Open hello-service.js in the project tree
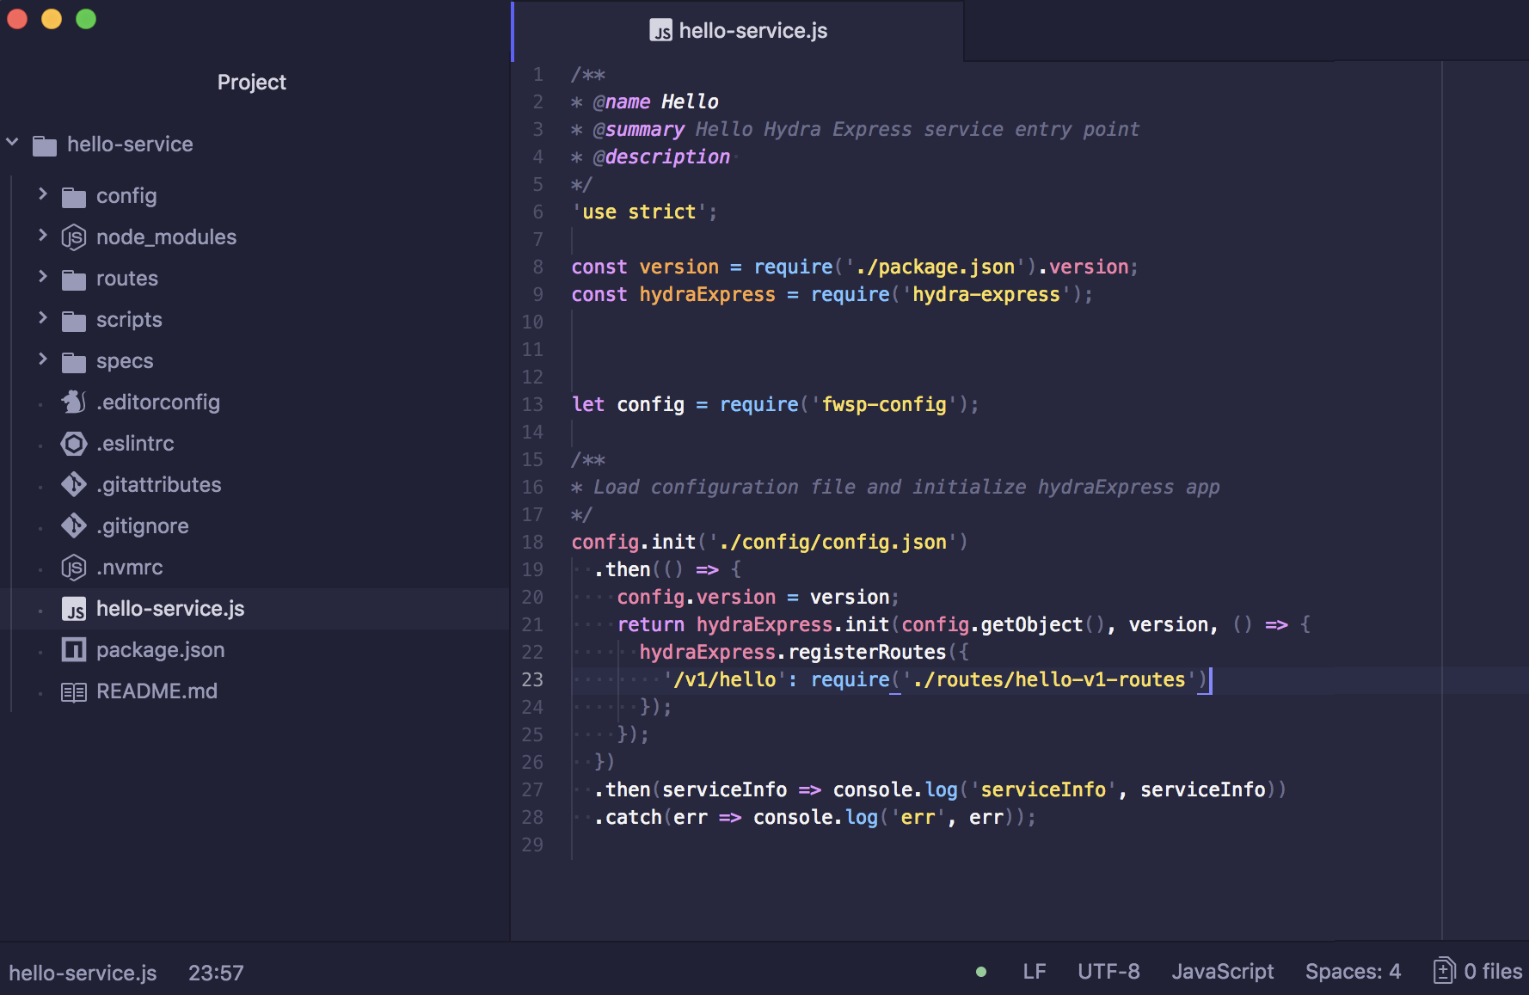The width and height of the screenshot is (1529, 995). click(170, 609)
